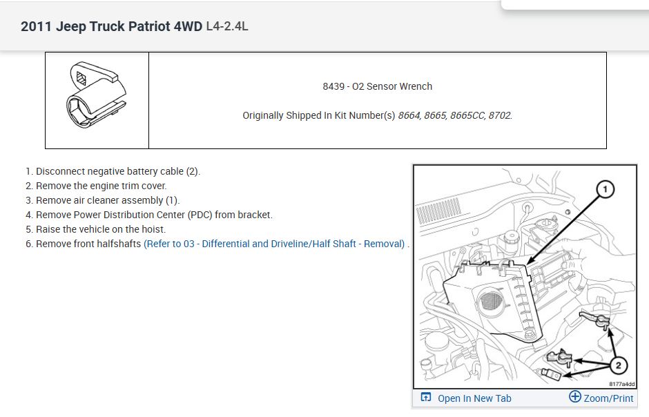Click the Originally Shipped In Kit Numbers line
The width and height of the screenshot is (649, 417).
tap(377, 115)
